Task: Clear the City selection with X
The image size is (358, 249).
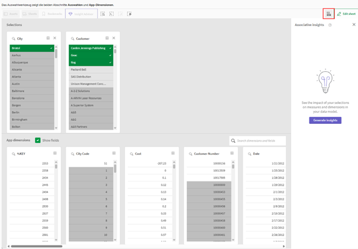Action: 55,38
